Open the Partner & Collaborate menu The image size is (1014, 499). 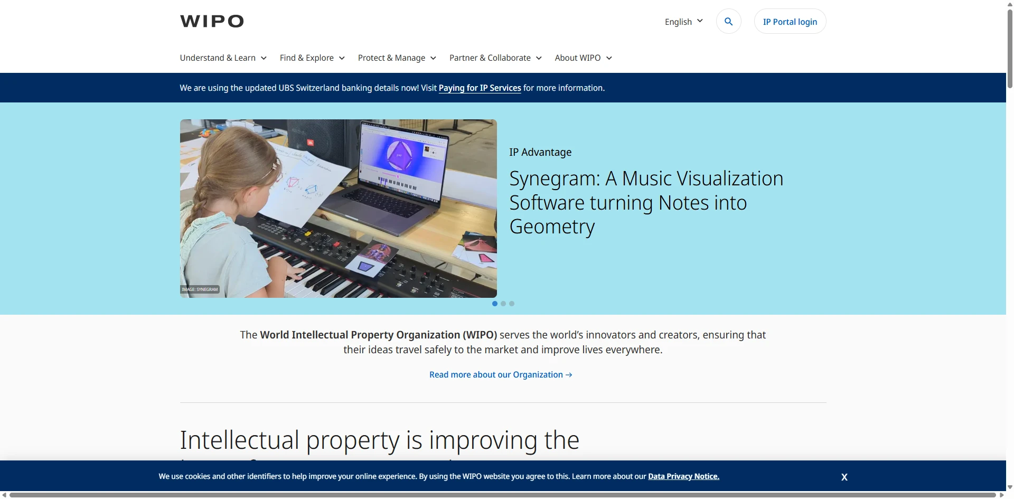click(x=495, y=58)
